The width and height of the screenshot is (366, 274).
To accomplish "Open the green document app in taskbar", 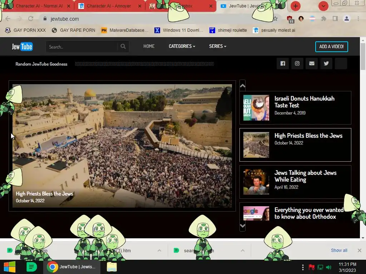I will tap(31, 267).
